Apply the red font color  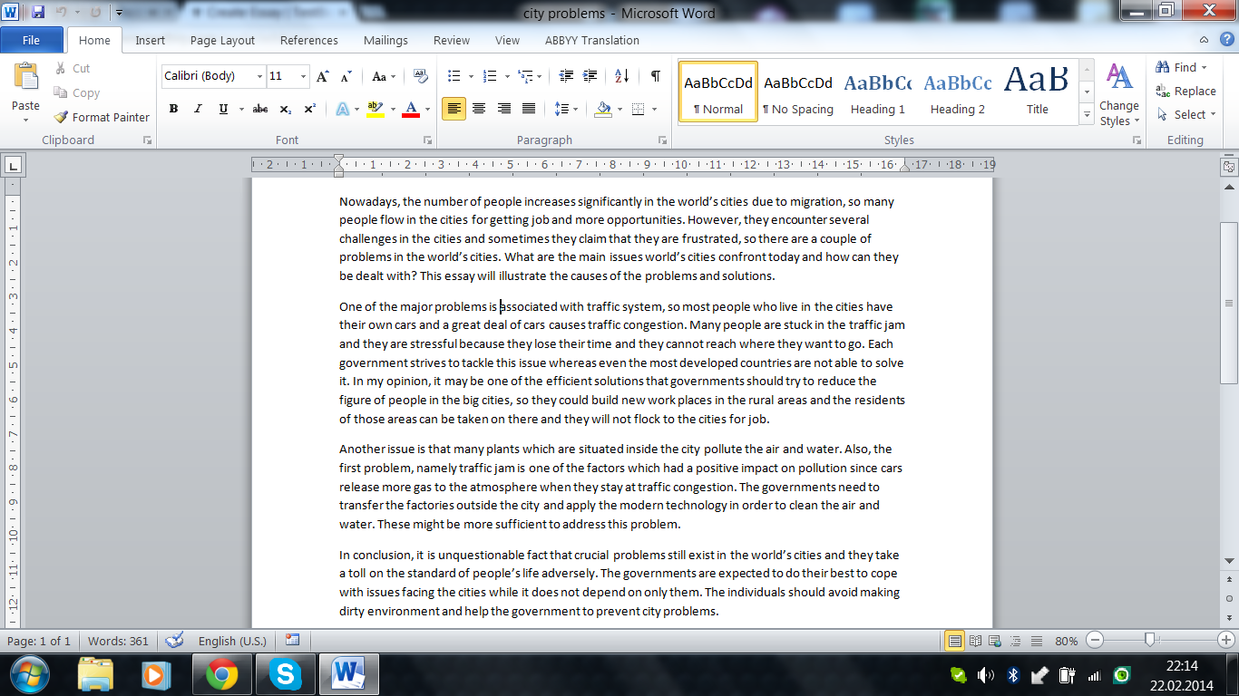410,109
